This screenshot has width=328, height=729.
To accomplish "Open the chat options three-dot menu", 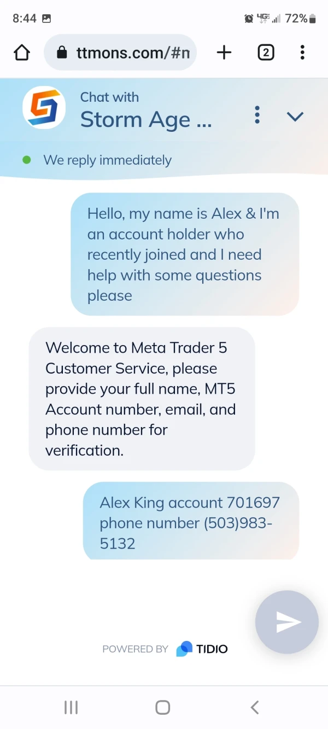I will [257, 115].
